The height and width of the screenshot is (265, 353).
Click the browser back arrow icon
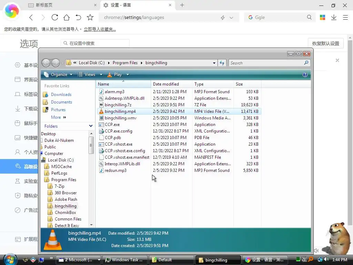tap(31, 17)
